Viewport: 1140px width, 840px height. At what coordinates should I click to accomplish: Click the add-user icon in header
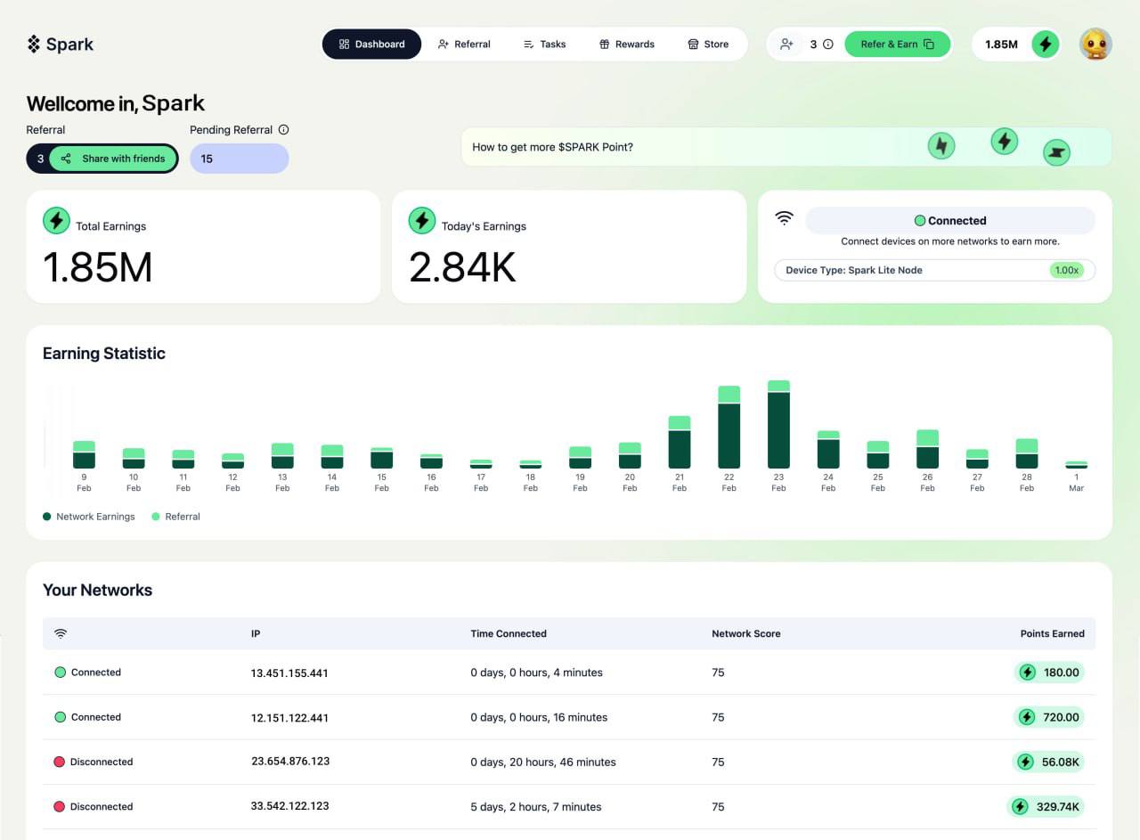pos(786,44)
